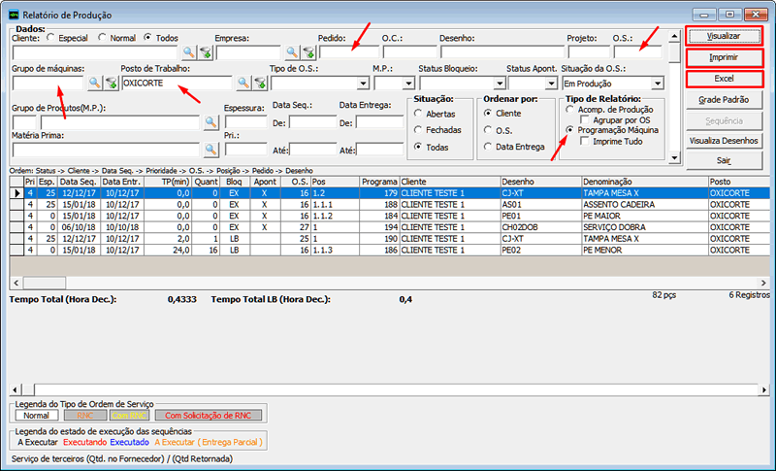Click Data Entrega Até date field
Screen dimensions: 776x471
379,150
